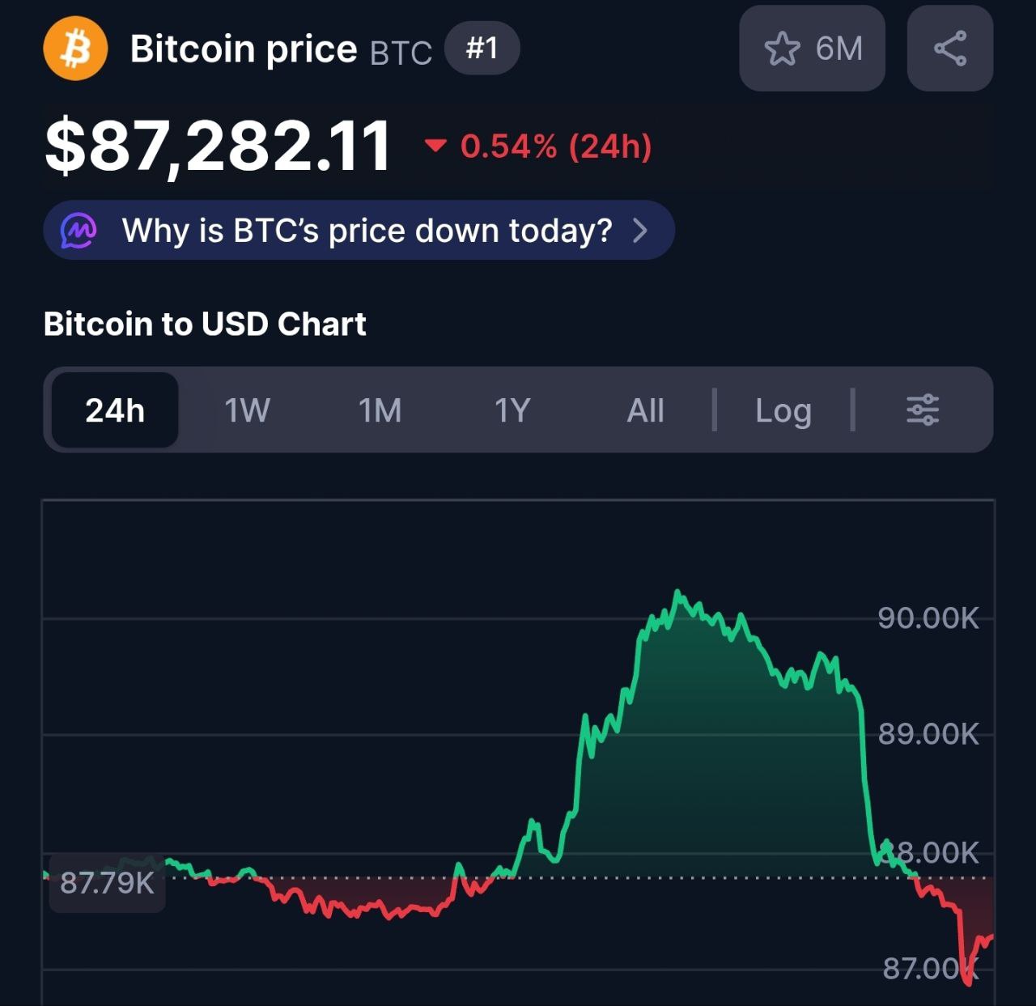
Task: Select the 24h timeframe tab
Action: [x=115, y=410]
